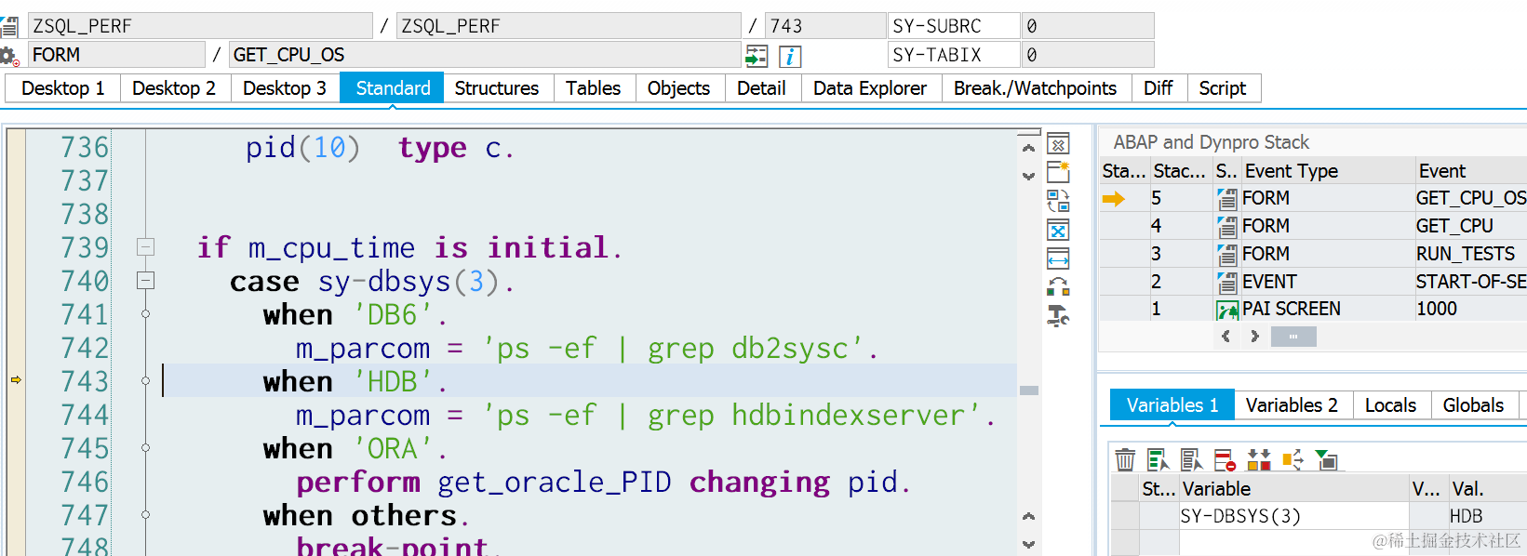Click the red-yellow arrows sort icon
1527x556 pixels.
1259,459
